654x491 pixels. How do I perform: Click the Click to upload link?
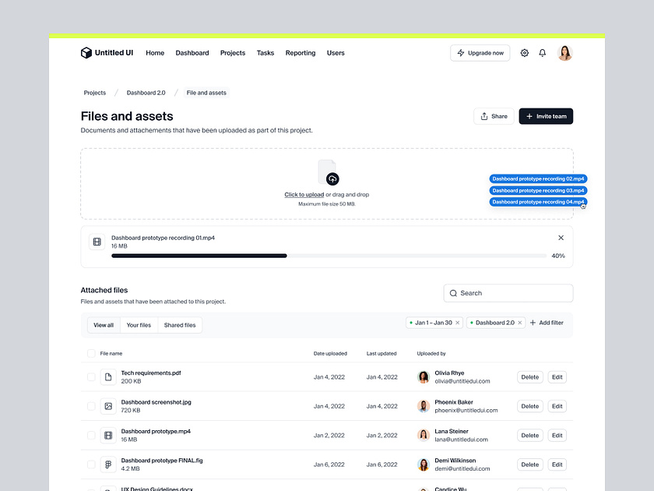coord(304,194)
